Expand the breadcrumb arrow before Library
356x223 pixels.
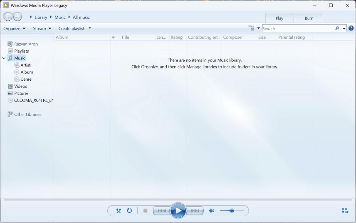point(31,17)
